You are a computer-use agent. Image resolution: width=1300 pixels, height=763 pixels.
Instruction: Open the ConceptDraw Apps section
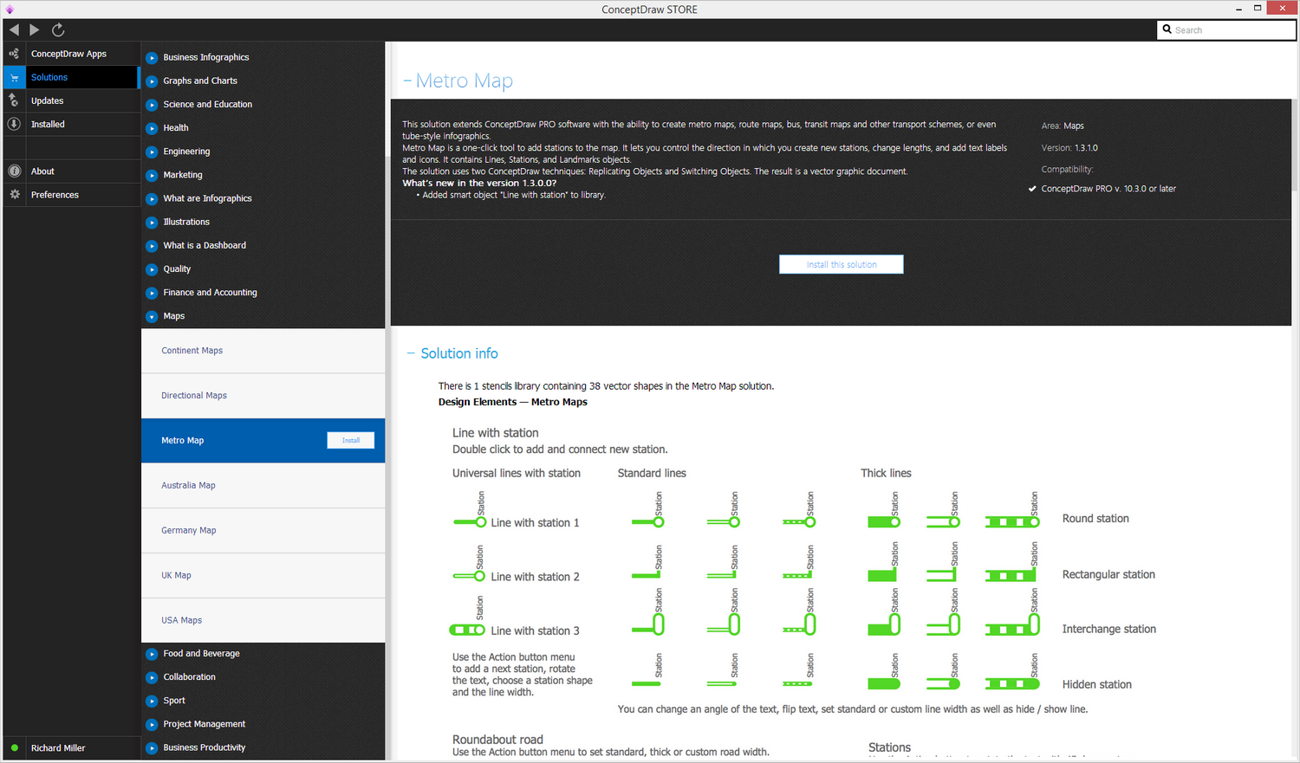pos(69,54)
